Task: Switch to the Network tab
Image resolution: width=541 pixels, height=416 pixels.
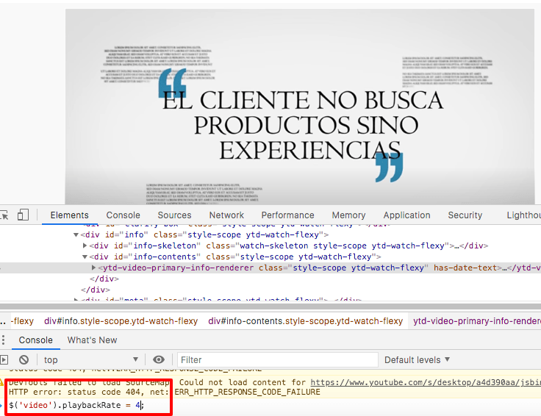Action: coord(226,215)
